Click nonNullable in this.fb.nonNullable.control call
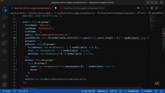Screen dimensions: 165x93 pos(59,38)
